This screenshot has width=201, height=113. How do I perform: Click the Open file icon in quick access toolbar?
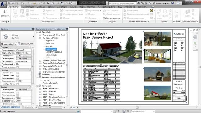tap(9, 3)
